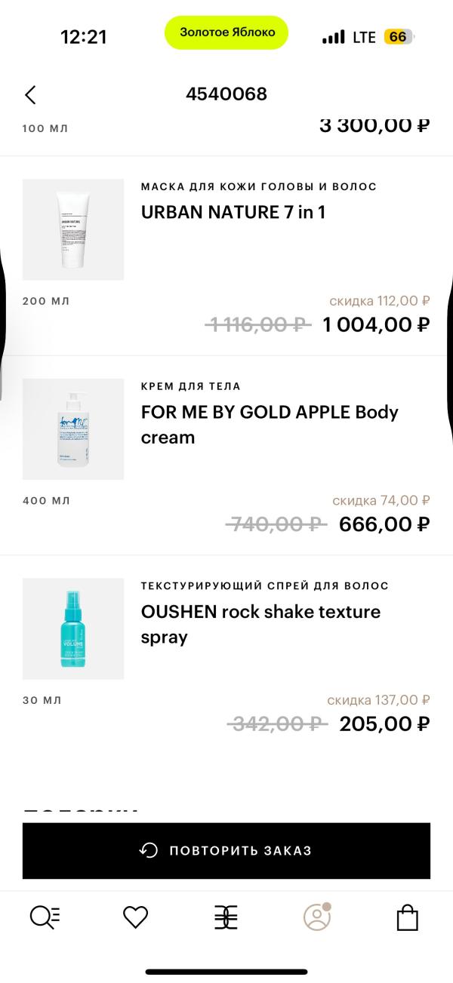Tap the URBAN NATURE mask tube thumbnail
The width and height of the screenshot is (453, 983).
73,229
